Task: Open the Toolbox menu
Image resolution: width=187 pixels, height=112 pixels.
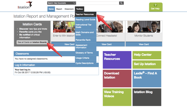Action: point(79,9)
